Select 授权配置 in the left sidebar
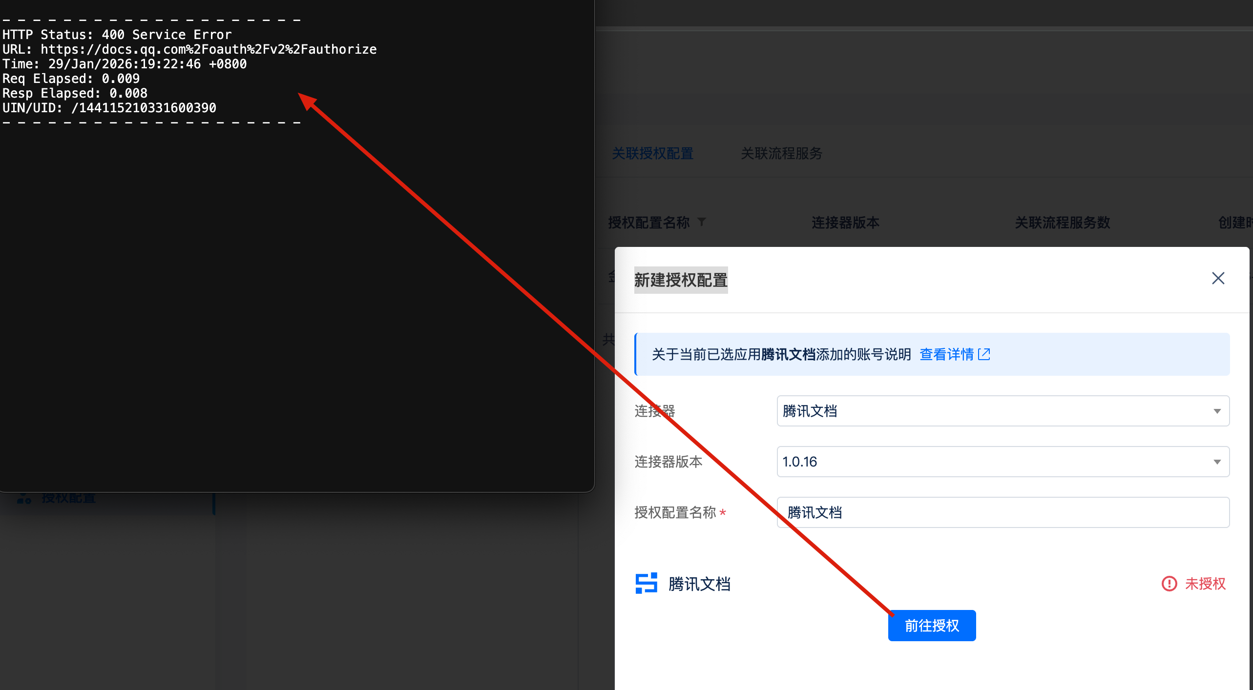 tap(68, 499)
